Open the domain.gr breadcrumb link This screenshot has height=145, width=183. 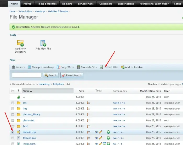(40, 11)
